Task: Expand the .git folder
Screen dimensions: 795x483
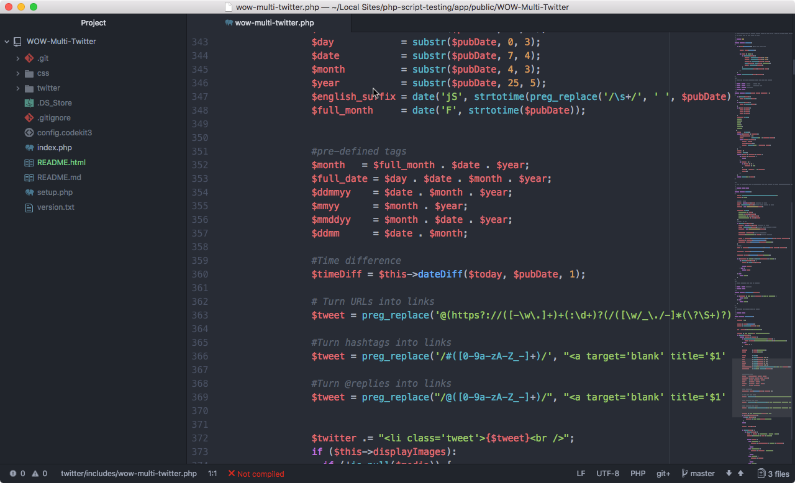Action: pos(17,58)
